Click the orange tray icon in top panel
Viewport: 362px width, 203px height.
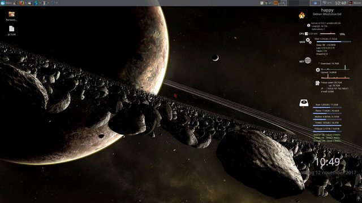pyautogui.click(x=275, y=3)
